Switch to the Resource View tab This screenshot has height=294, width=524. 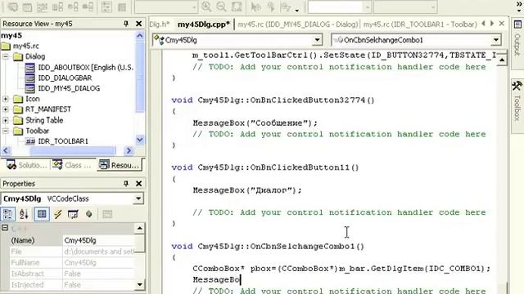point(119,165)
